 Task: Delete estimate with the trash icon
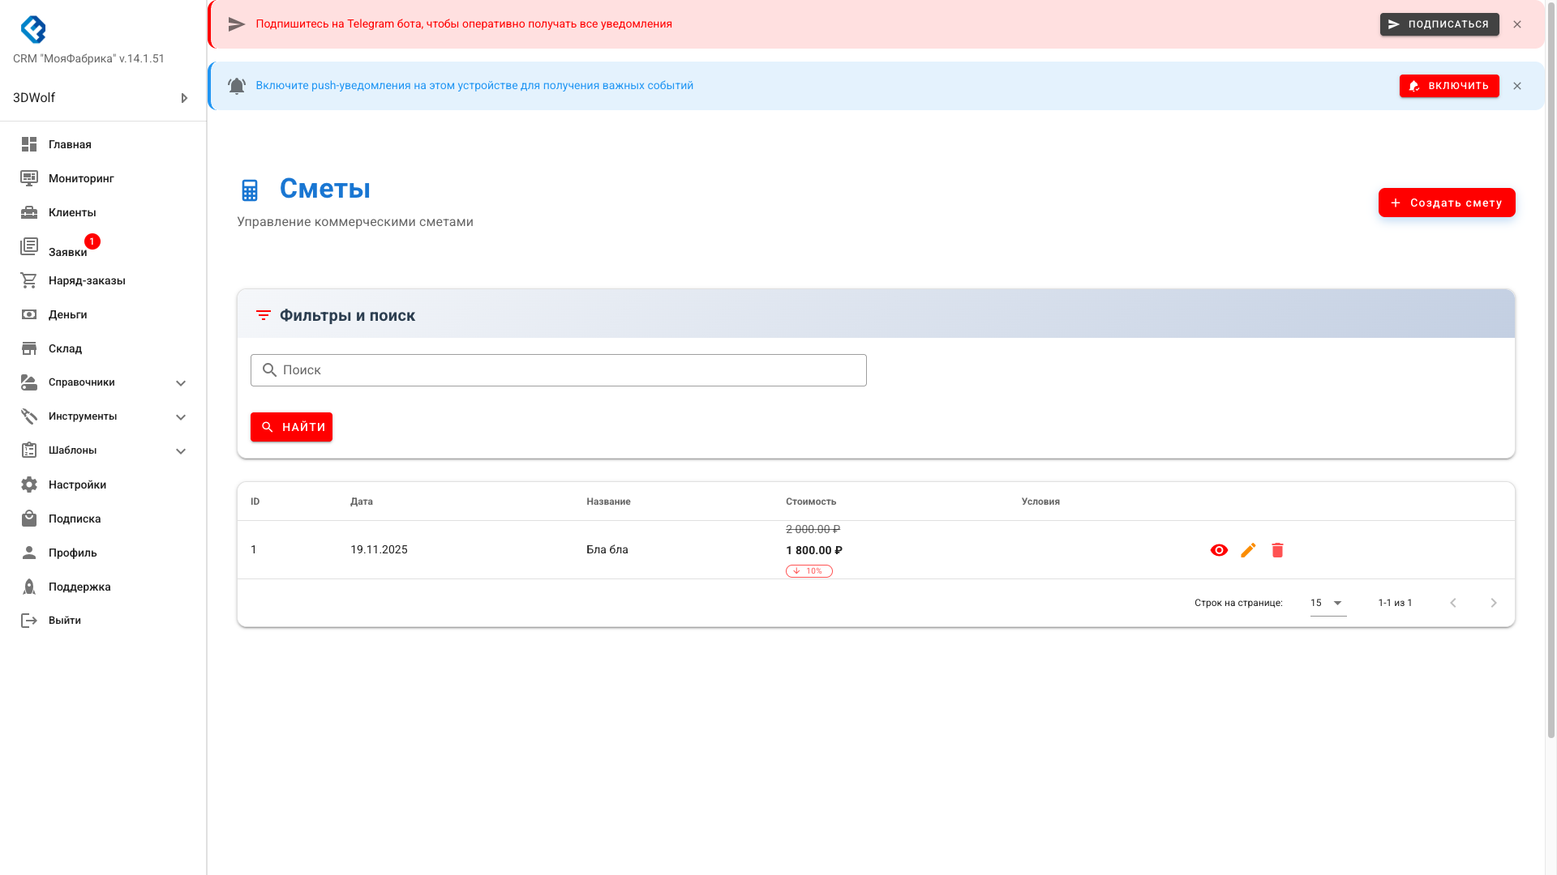pyautogui.click(x=1277, y=550)
